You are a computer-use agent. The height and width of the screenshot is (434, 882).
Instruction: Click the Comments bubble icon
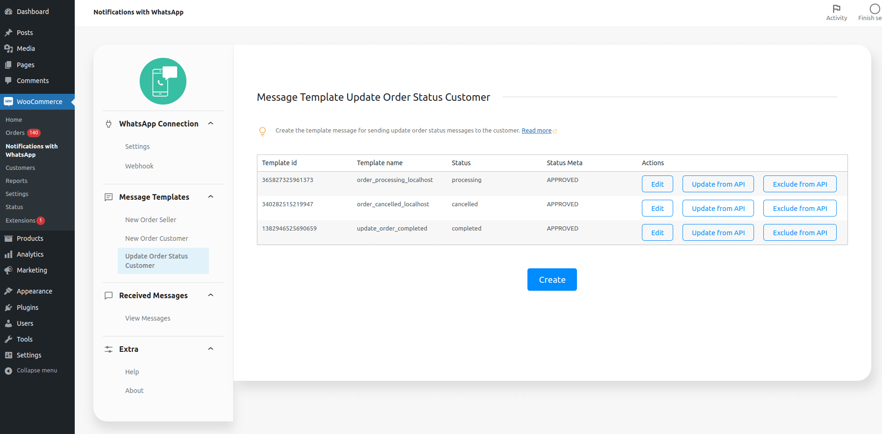coord(8,81)
